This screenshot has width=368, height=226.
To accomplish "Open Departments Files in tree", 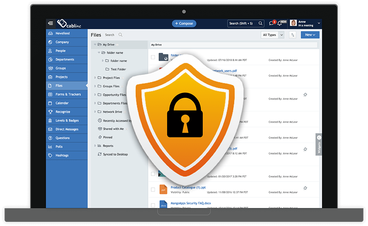I will pyautogui.click(x=115, y=103).
